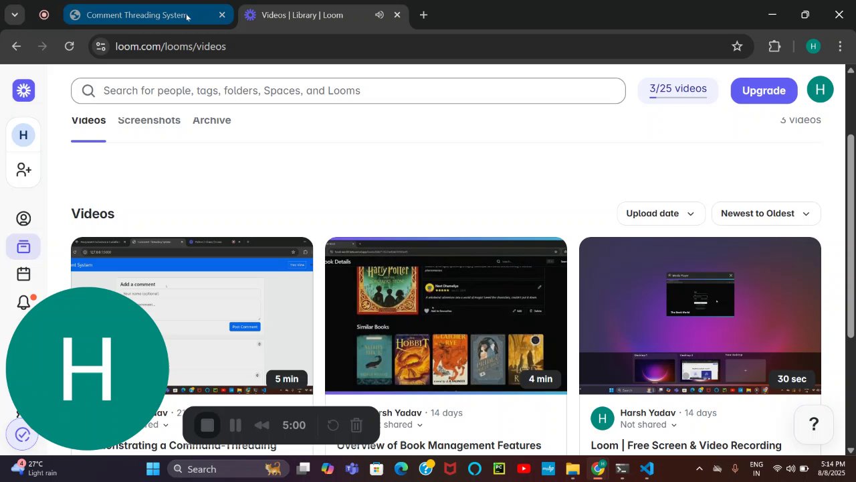Screen dimensions: 856x482
Task: Open the profile icon in the sidebar
Action: pos(23,219)
